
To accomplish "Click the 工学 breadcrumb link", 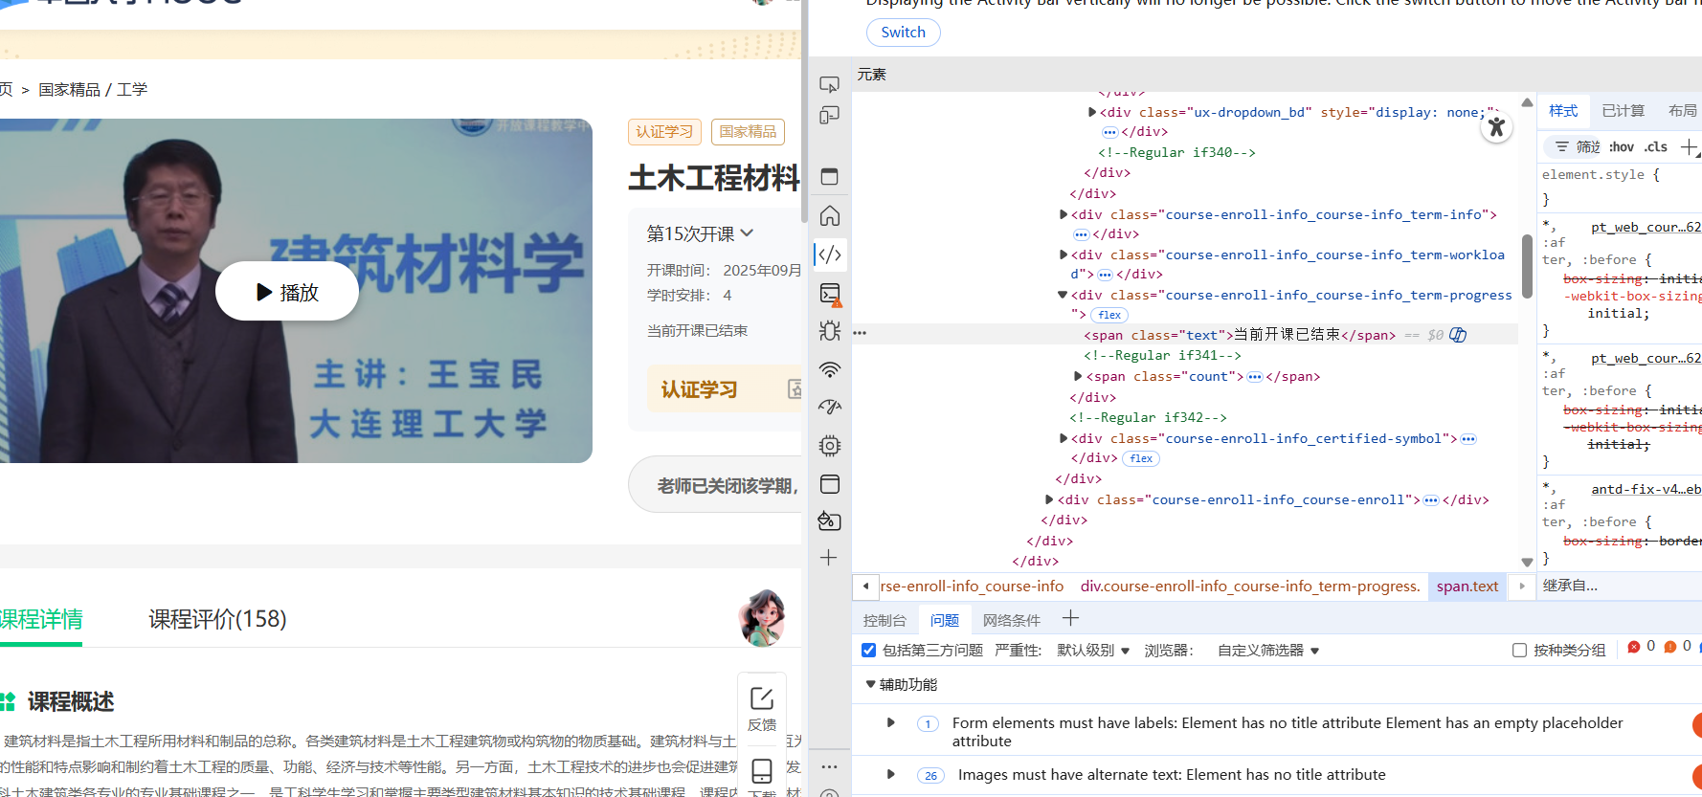I will point(132,89).
